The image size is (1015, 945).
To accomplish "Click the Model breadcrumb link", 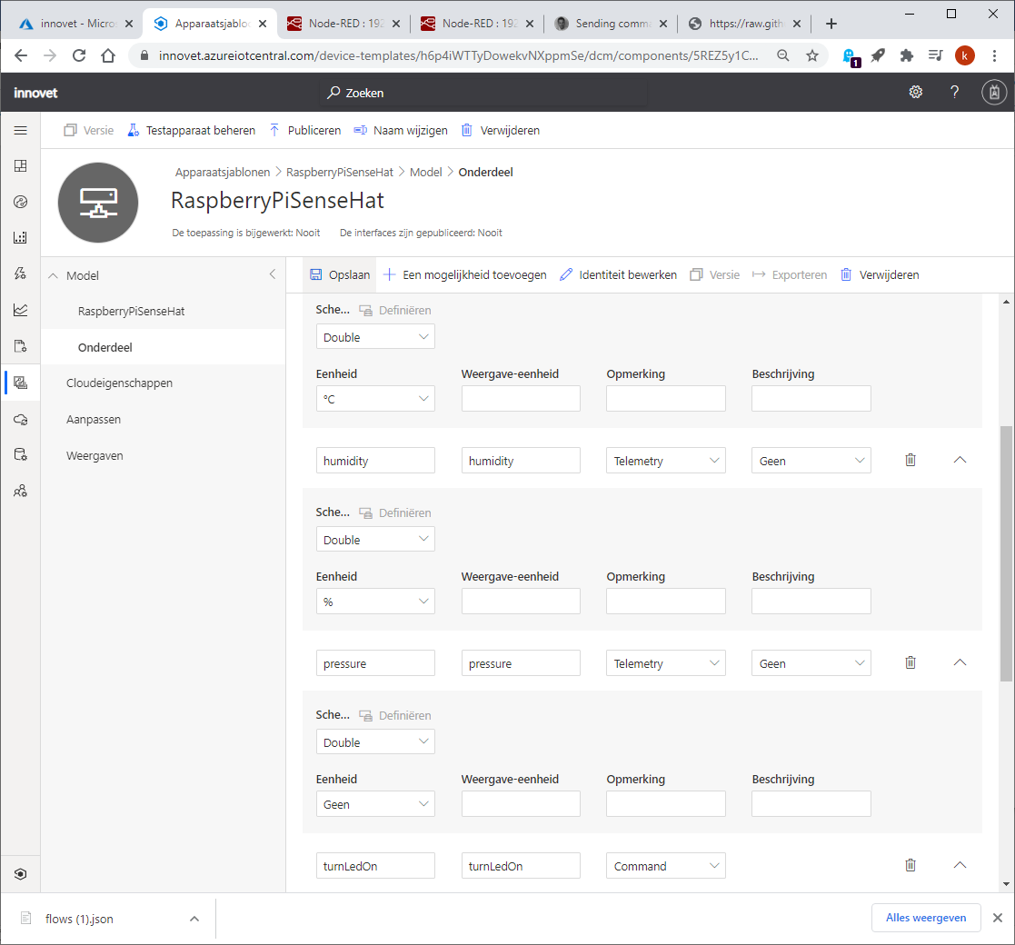I will (426, 172).
